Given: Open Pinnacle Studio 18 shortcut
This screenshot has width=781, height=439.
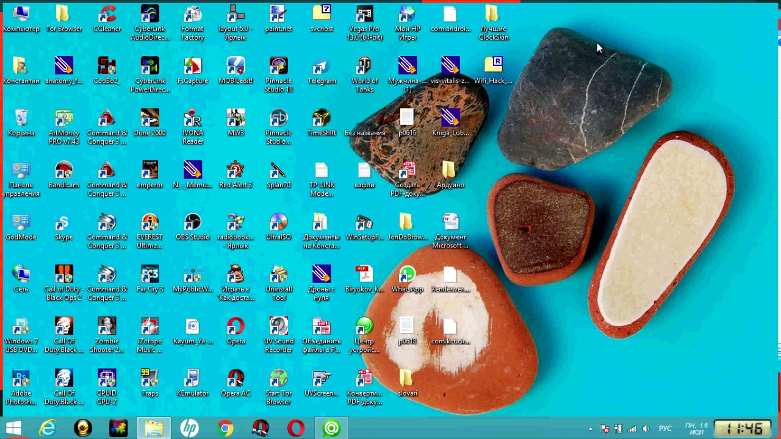Looking at the screenshot, I should tap(279, 75).
